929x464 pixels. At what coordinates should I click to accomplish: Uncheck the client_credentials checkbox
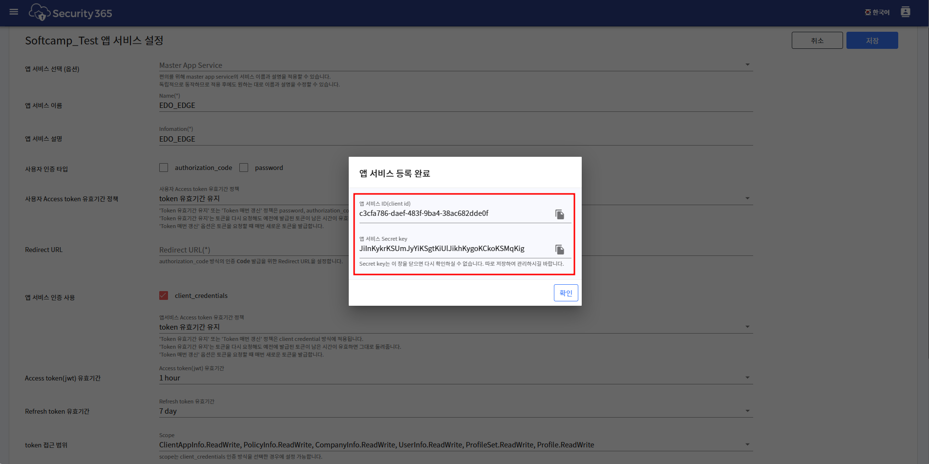point(164,295)
